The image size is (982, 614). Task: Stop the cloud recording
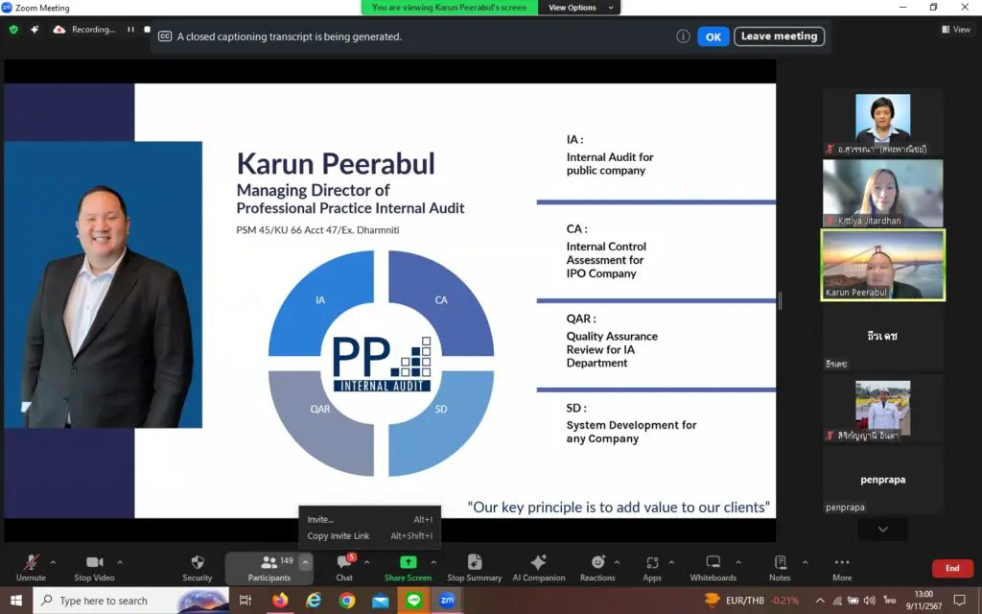[147, 30]
